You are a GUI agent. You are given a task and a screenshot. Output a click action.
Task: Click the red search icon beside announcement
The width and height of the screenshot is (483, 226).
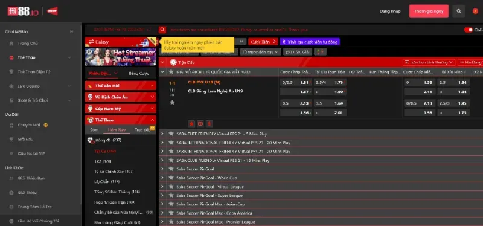(162, 30)
